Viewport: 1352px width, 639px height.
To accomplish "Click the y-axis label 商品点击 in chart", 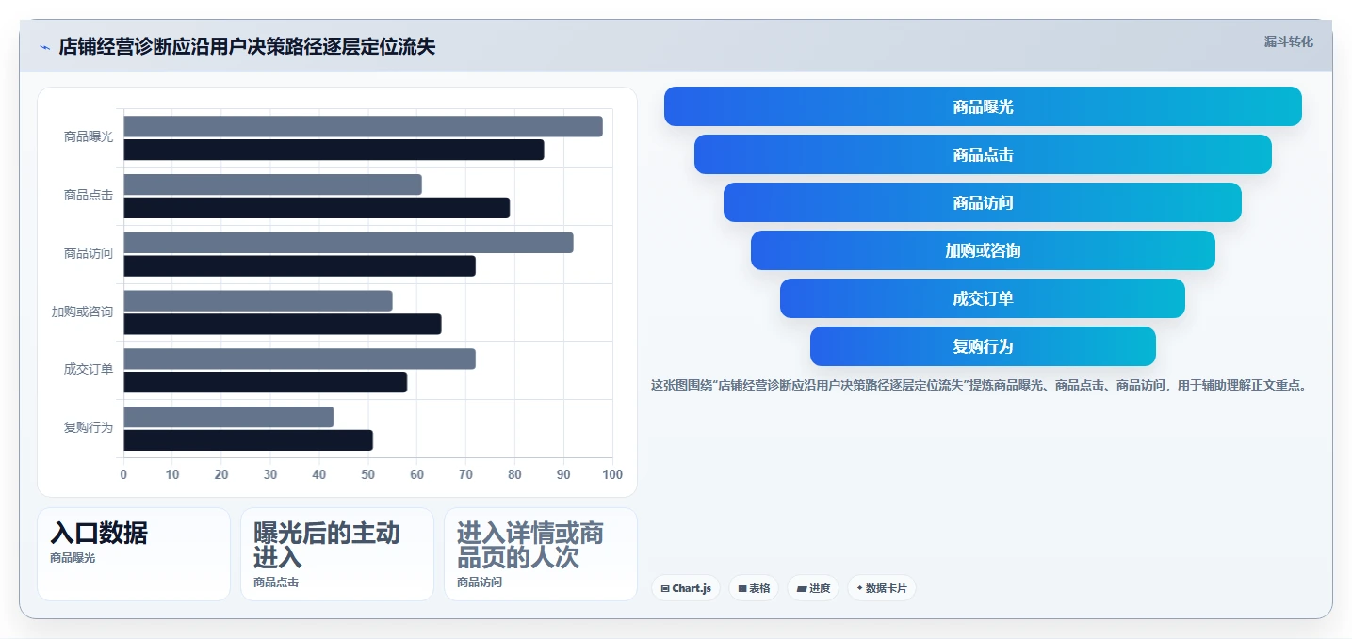I will [89, 196].
